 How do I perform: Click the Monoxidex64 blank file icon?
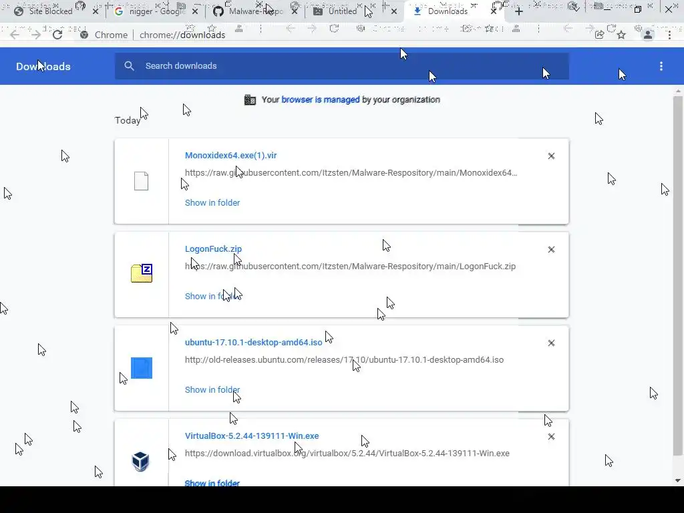click(142, 180)
